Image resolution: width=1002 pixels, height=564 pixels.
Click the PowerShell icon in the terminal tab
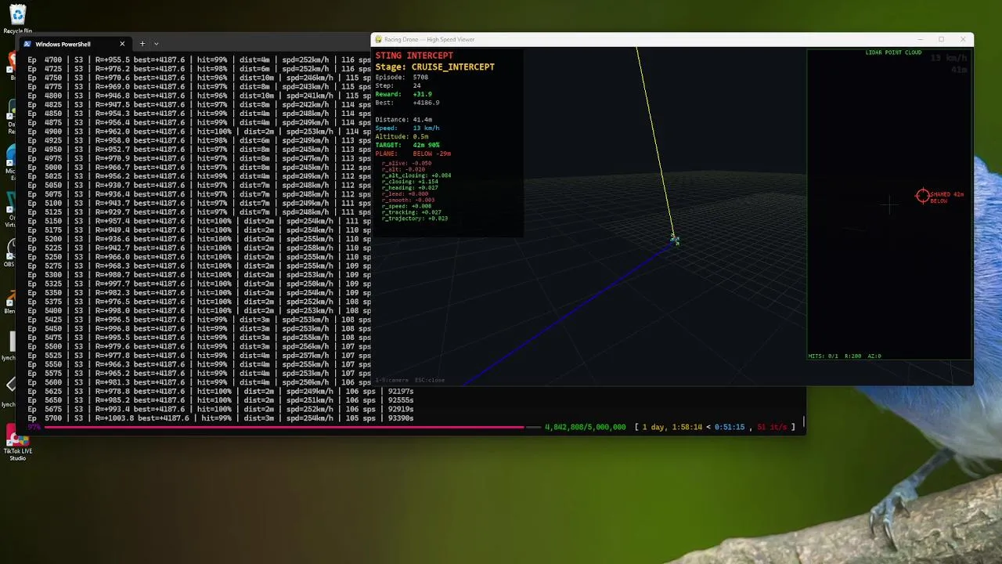[27, 44]
